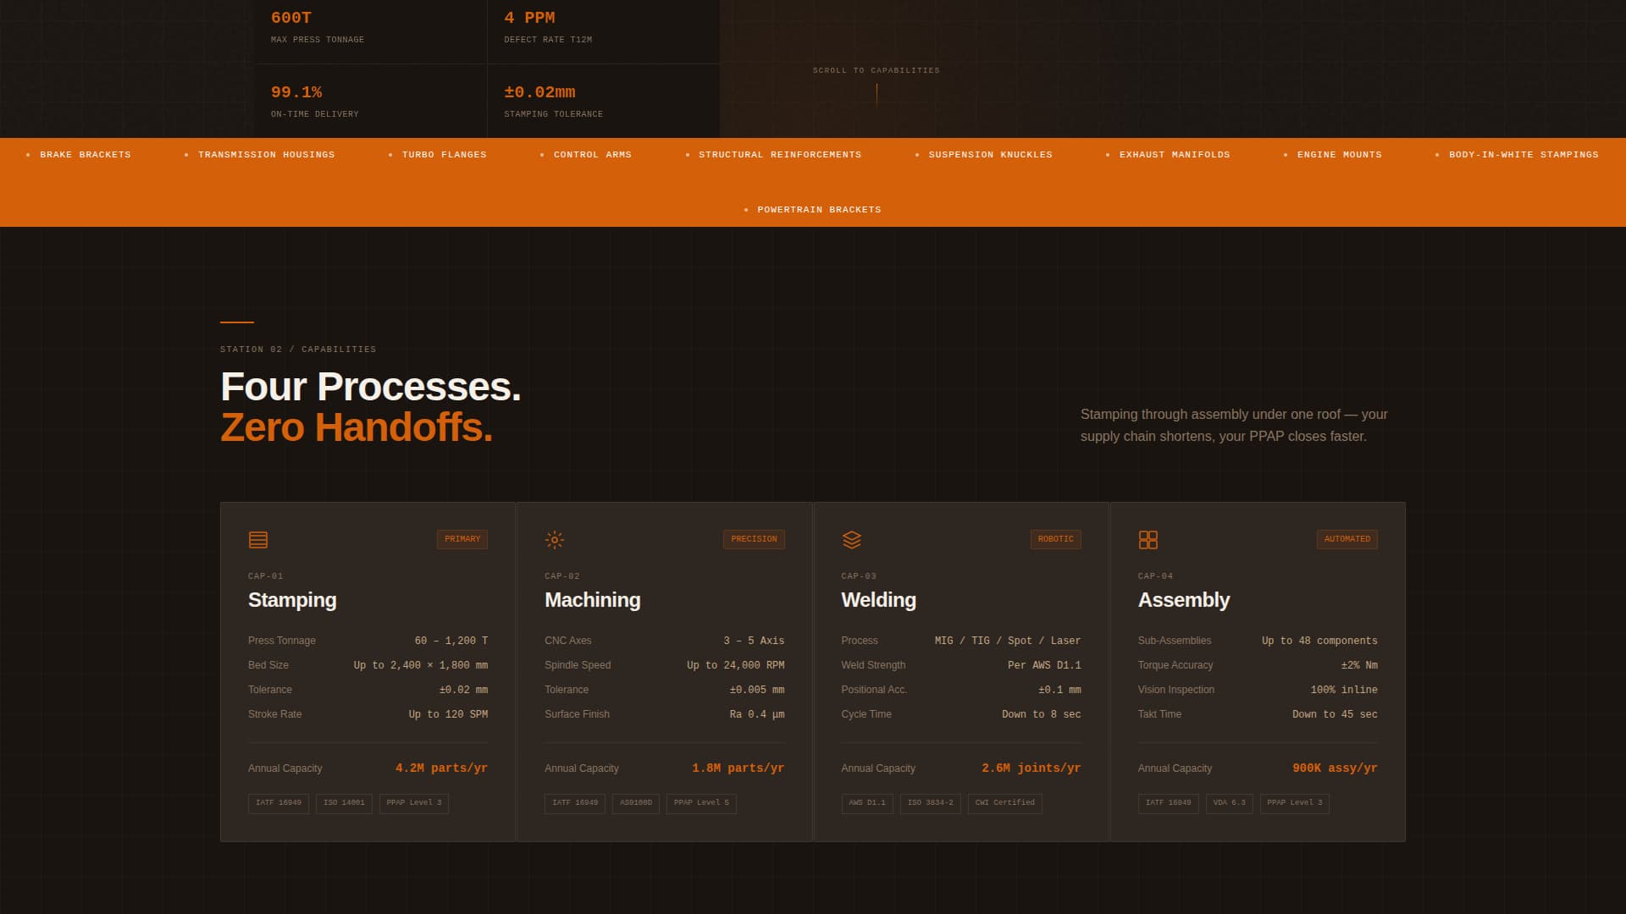This screenshot has height=914, width=1626.
Task: Click the Zero Handoffs. orange headline
Action: pyautogui.click(x=357, y=427)
